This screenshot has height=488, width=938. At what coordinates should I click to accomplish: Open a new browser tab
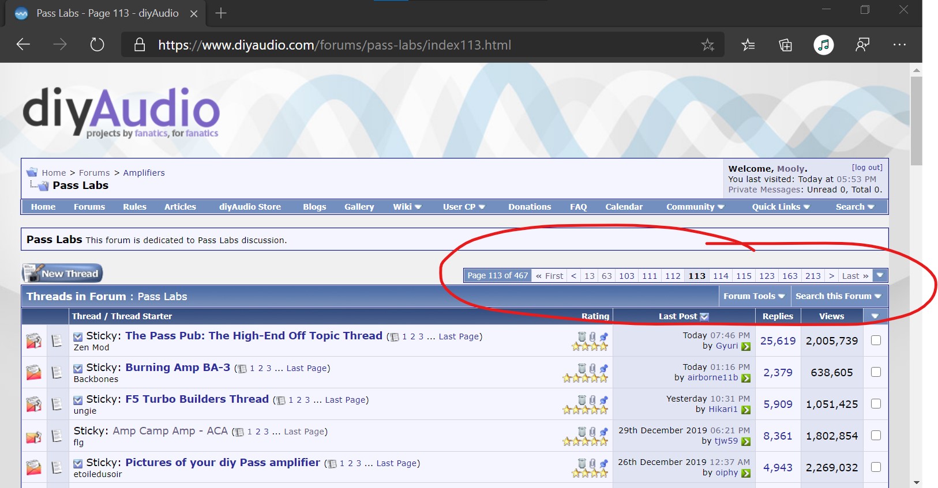click(x=221, y=13)
